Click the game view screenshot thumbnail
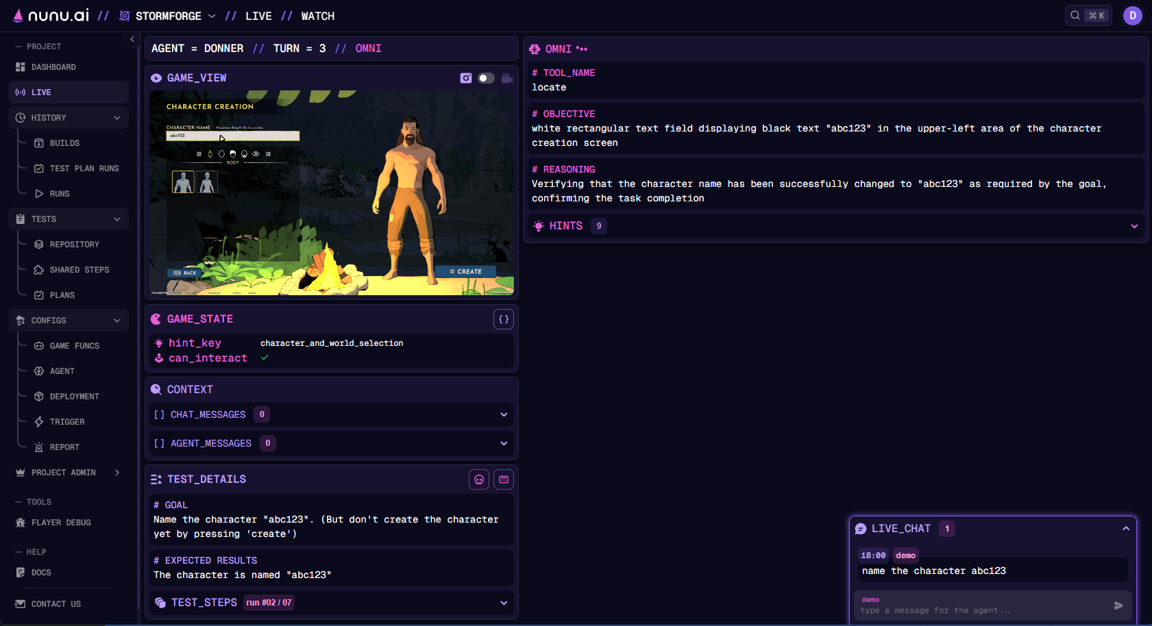 pos(332,193)
